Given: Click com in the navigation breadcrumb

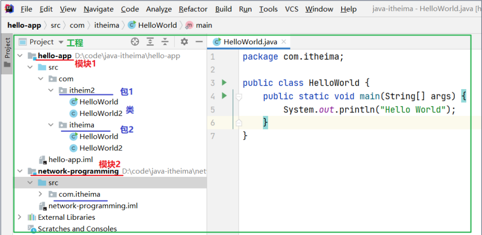Looking at the screenshot, I should point(77,25).
